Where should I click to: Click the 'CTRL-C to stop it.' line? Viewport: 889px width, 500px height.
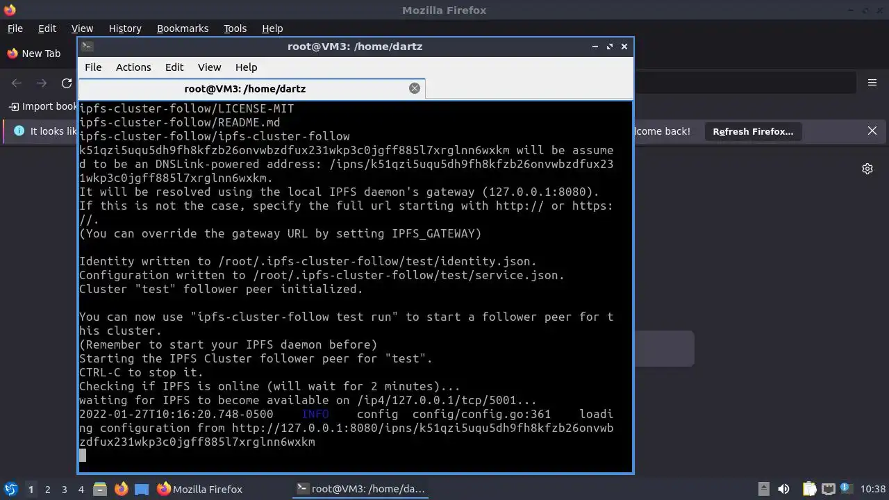coord(142,372)
